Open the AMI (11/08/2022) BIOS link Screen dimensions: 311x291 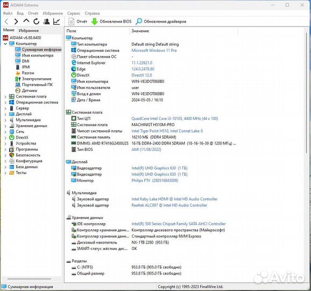pos(146,149)
